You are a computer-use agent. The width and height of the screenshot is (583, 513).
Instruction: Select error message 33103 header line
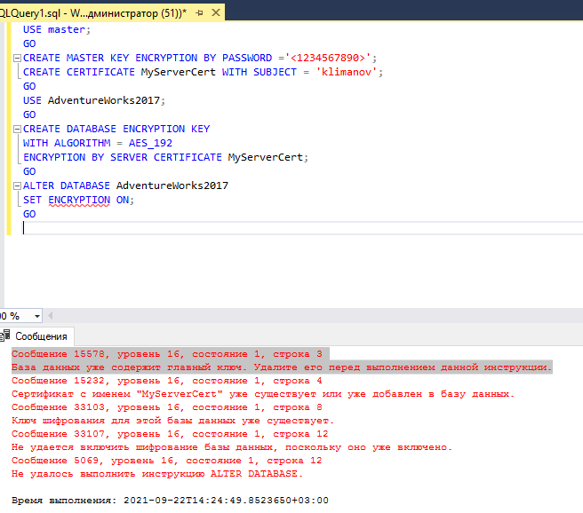point(167,407)
